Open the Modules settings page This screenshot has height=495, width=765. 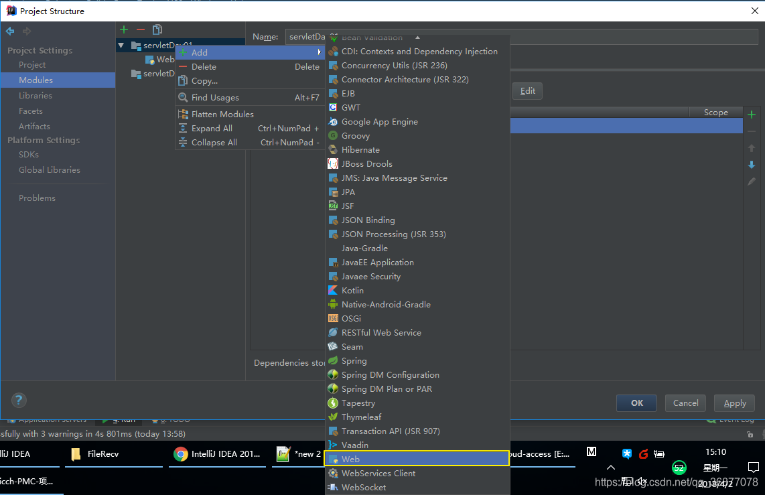click(58, 80)
